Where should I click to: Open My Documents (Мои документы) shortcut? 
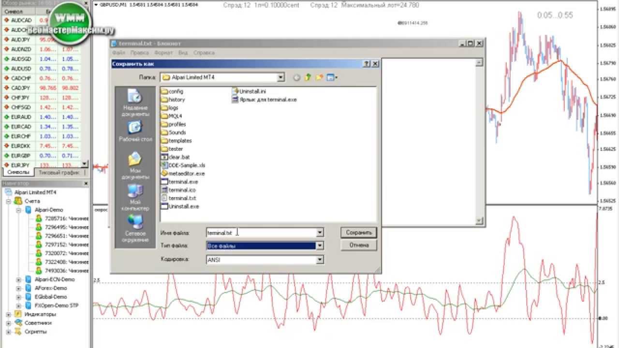[x=135, y=166]
